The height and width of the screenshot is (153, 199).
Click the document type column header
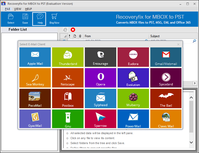pos(75,36)
